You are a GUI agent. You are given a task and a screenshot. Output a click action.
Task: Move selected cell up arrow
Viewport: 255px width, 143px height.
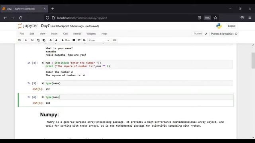tap(51, 40)
